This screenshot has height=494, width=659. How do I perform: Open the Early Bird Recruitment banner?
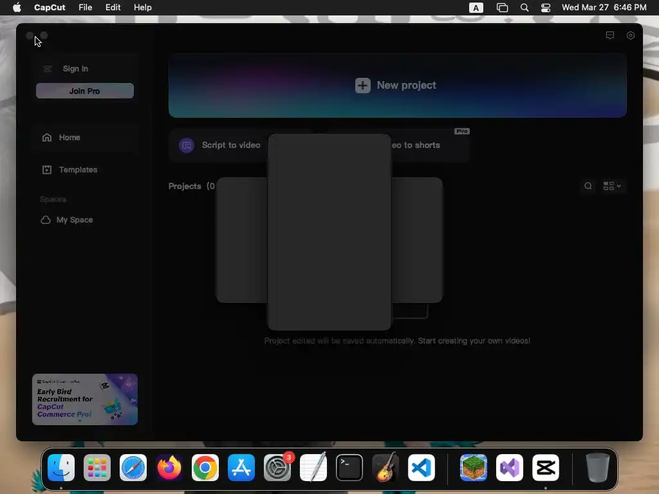click(85, 399)
